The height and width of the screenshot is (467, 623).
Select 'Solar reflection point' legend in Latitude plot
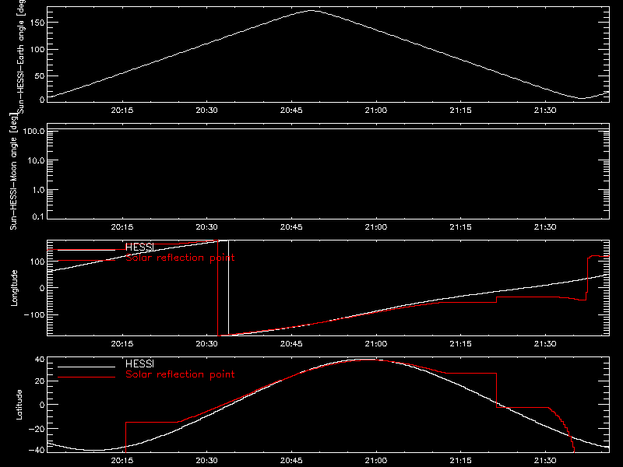coord(180,374)
